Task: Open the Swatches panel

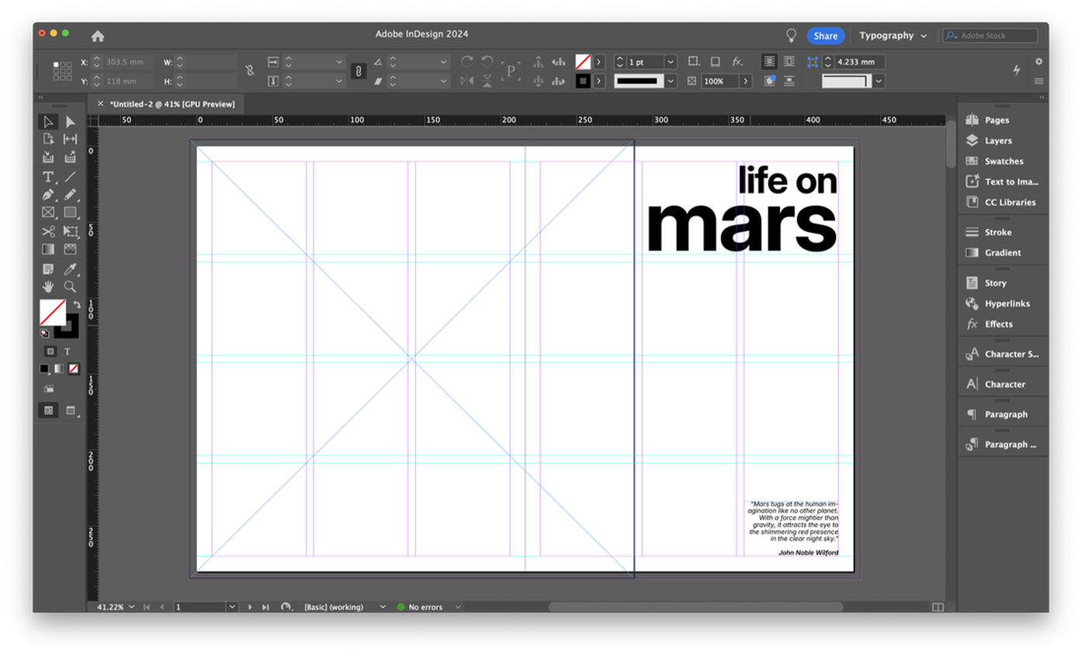Action: click(x=1002, y=161)
